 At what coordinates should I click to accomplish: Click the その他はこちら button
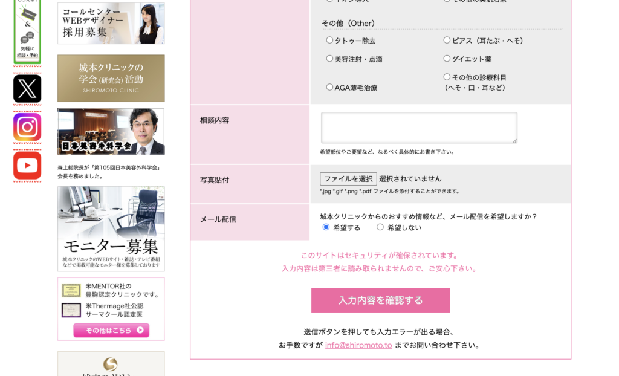(111, 330)
